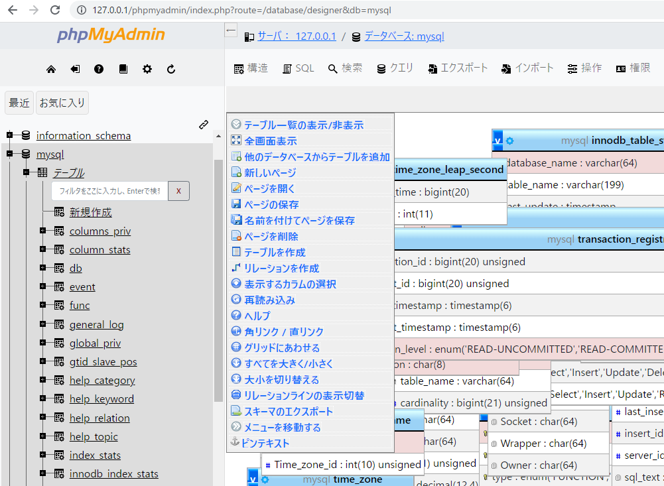Image resolution: width=664 pixels, height=486 pixels.
Task: Expand the information_schema database node
Action: pyautogui.click(x=10, y=135)
